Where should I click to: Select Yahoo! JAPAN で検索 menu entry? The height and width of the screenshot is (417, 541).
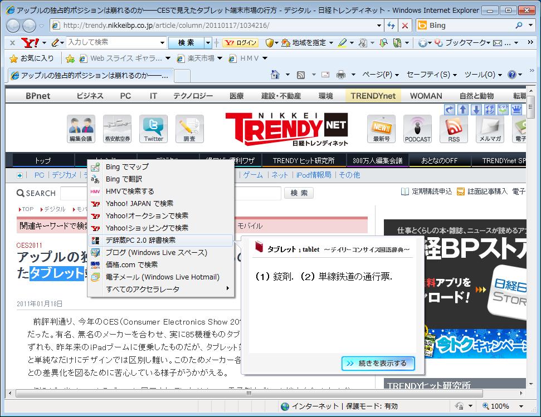(160, 204)
